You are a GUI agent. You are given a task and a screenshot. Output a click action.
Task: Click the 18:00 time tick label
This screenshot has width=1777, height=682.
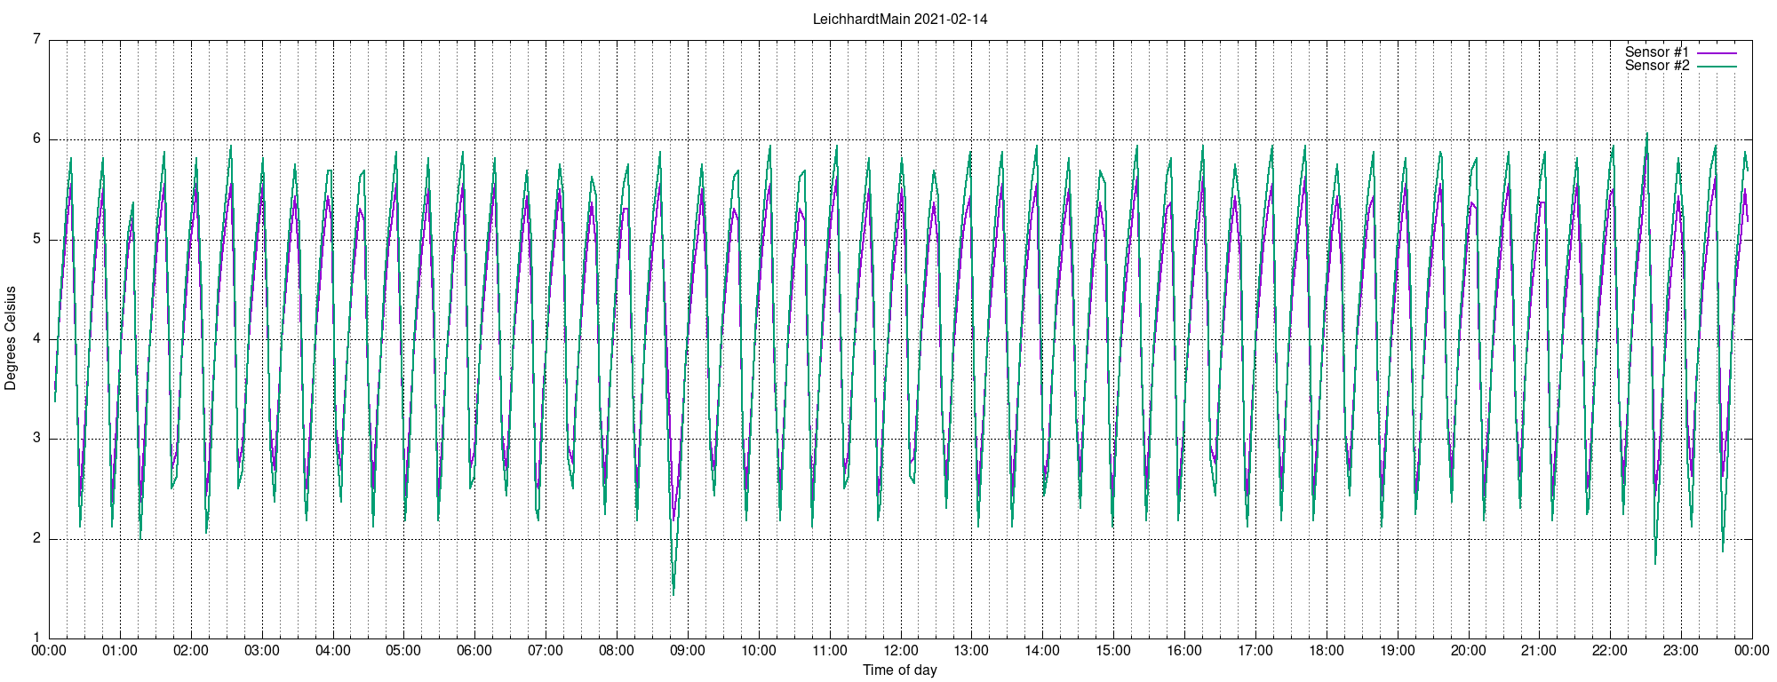coord(1327,650)
